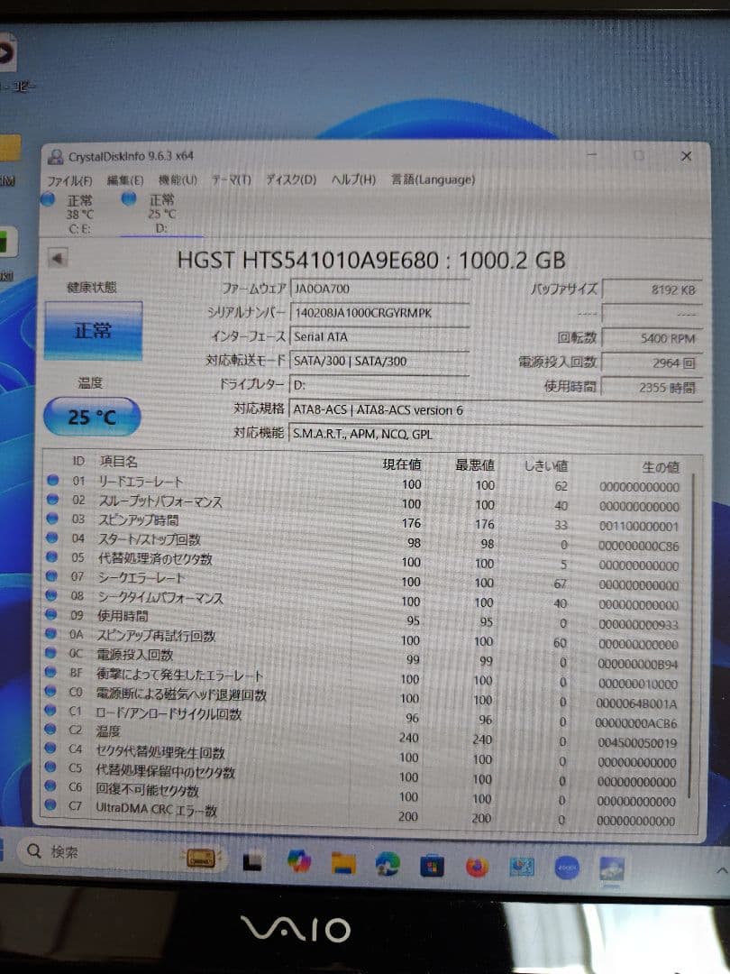Open the ディスク(D) dropdown

[290, 179]
